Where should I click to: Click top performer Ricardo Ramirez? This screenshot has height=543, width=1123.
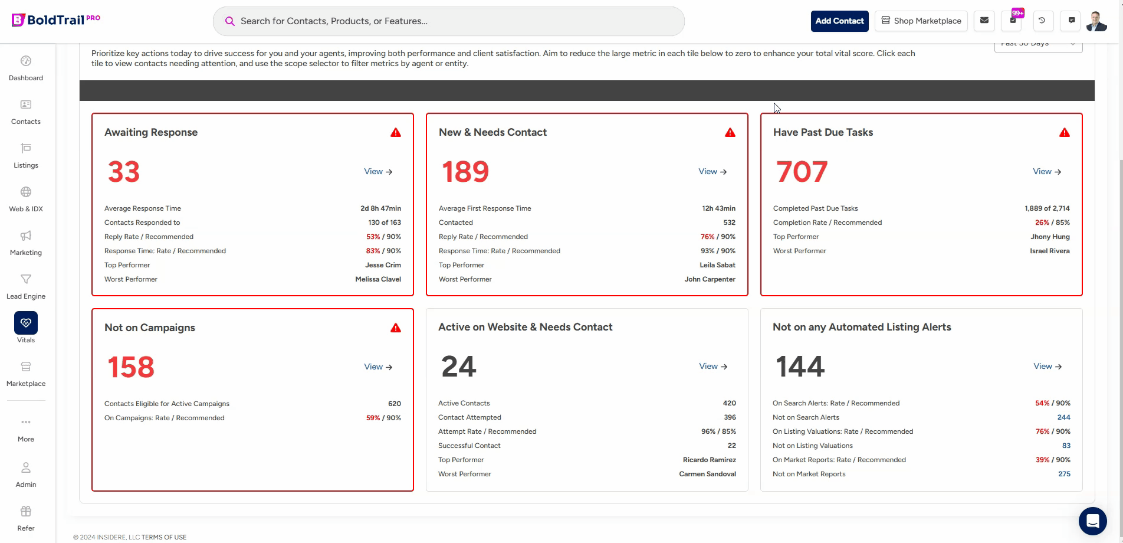pyautogui.click(x=709, y=460)
